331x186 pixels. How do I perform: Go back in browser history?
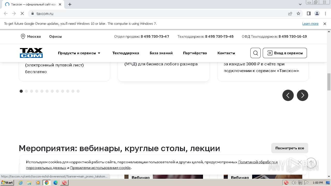pyautogui.click(x=6, y=13)
